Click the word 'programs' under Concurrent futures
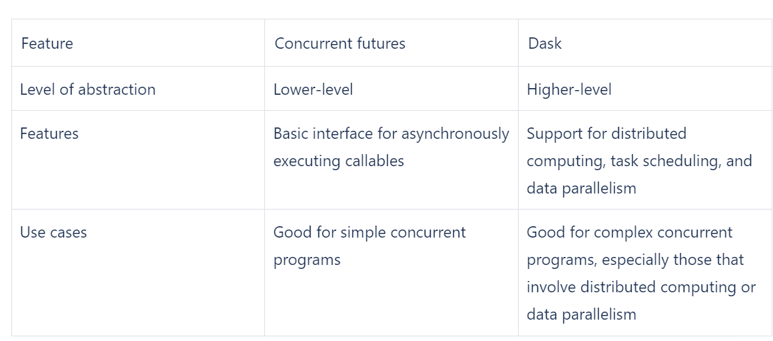 tap(306, 260)
